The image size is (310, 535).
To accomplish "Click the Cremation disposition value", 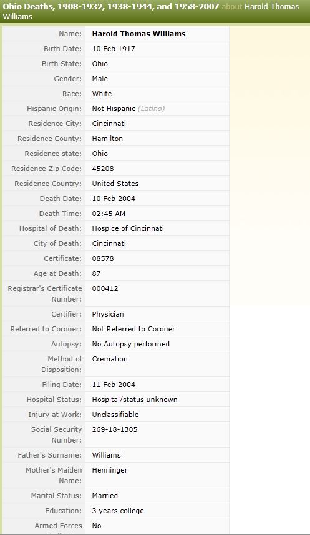I will pos(110,360).
